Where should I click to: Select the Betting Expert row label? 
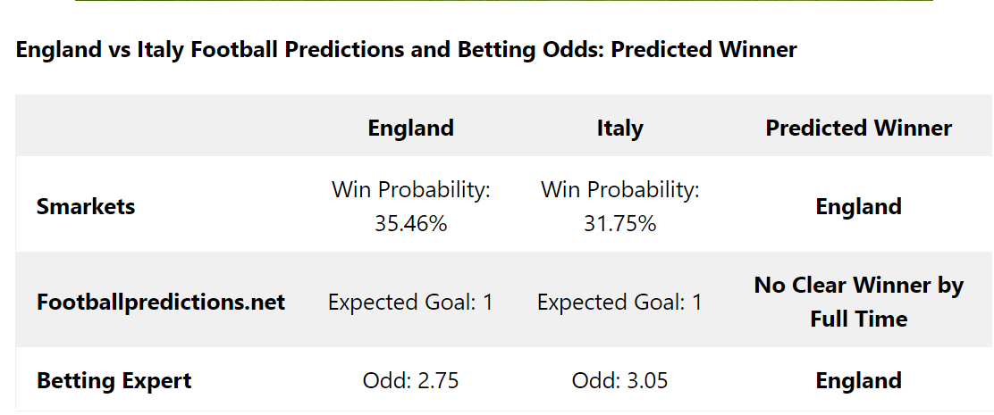114,381
